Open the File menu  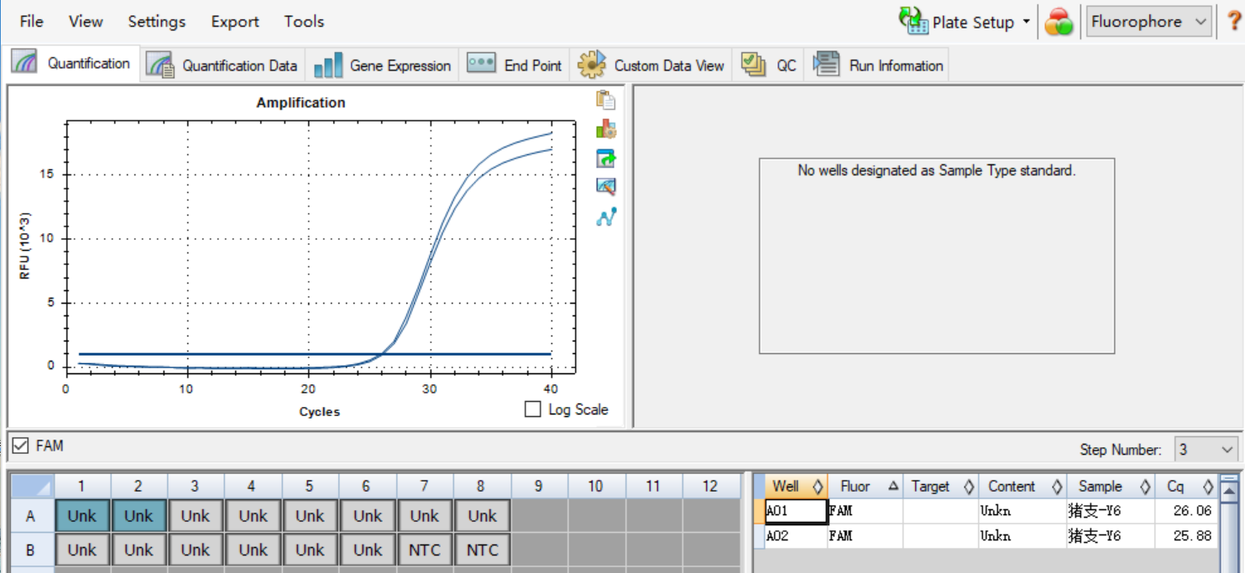[x=31, y=22]
